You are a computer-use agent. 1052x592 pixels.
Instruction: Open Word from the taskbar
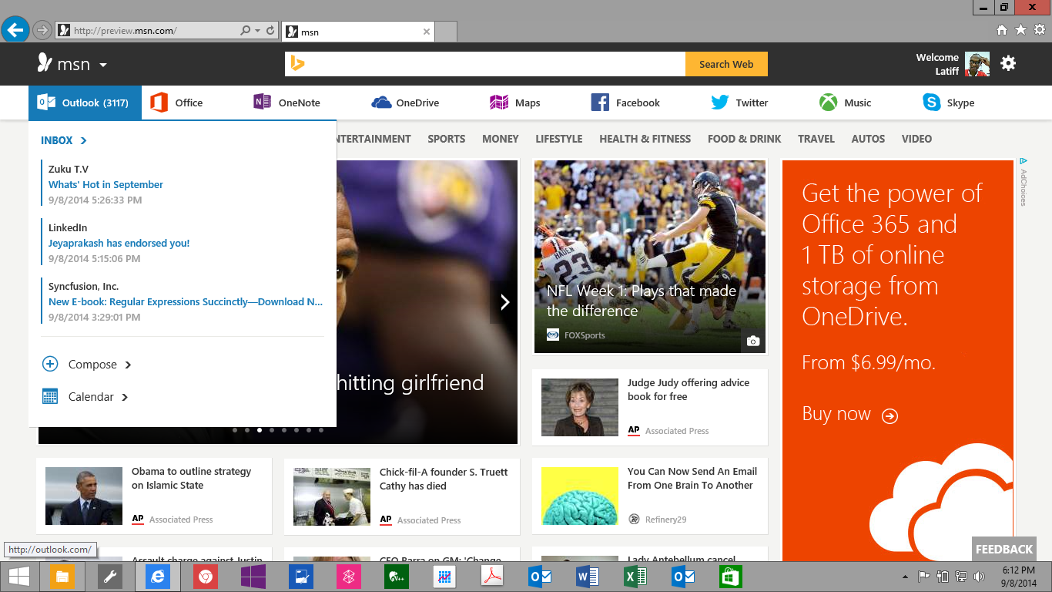587,577
